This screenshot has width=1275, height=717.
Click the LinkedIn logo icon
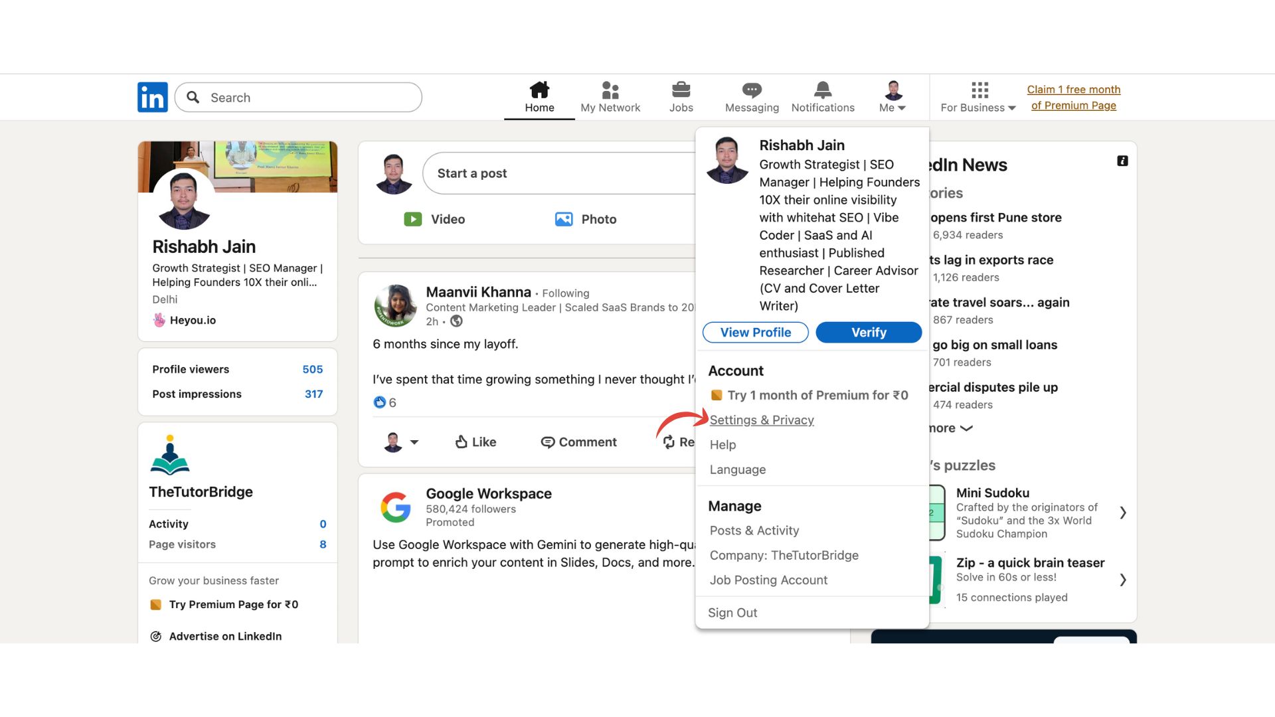[x=152, y=98]
